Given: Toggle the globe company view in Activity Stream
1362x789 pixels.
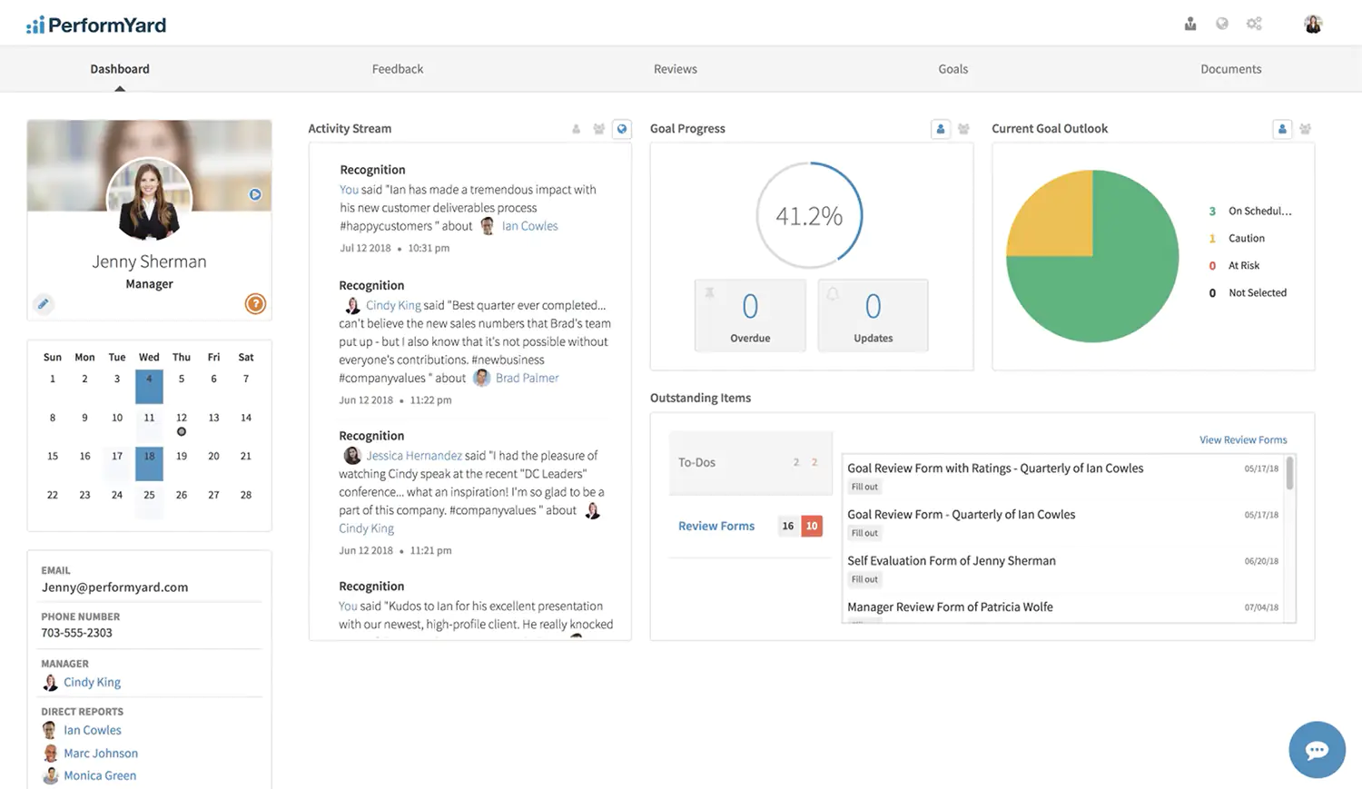Looking at the screenshot, I should click(x=622, y=129).
